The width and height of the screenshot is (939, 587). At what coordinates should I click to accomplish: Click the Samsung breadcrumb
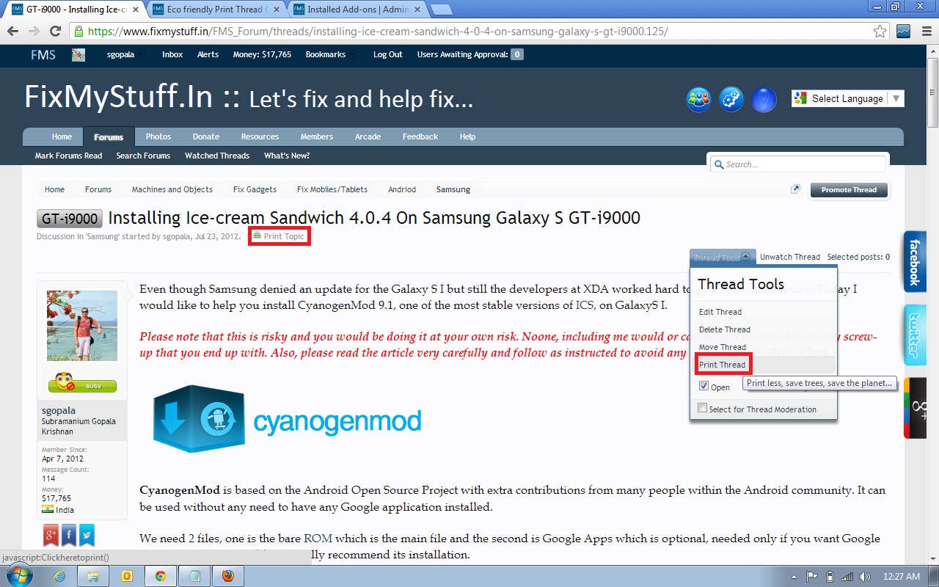tap(453, 189)
